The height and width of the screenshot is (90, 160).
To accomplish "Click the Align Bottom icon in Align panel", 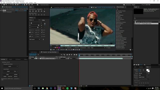I will click(44, 11).
